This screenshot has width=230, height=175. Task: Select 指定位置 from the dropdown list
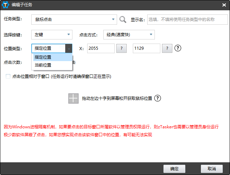click(x=53, y=57)
